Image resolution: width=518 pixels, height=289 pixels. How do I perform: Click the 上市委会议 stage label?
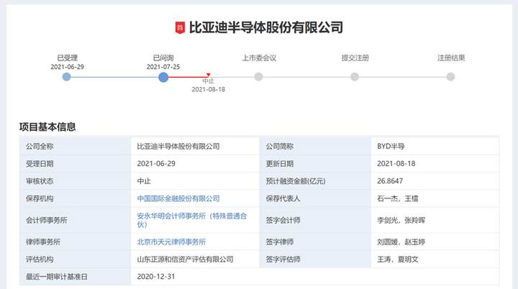coord(259,58)
